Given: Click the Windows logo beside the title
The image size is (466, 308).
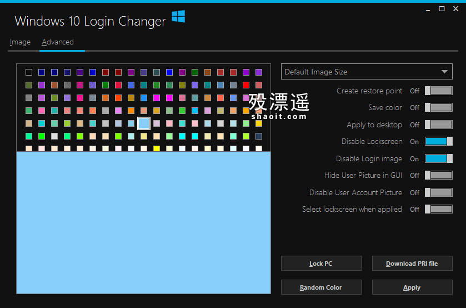Looking at the screenshot, I should point(178,16).
